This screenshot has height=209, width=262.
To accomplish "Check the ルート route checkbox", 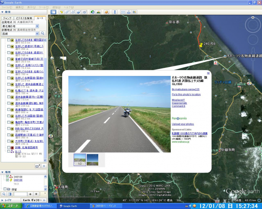I will pyautogui.click(x=9, y=152).
